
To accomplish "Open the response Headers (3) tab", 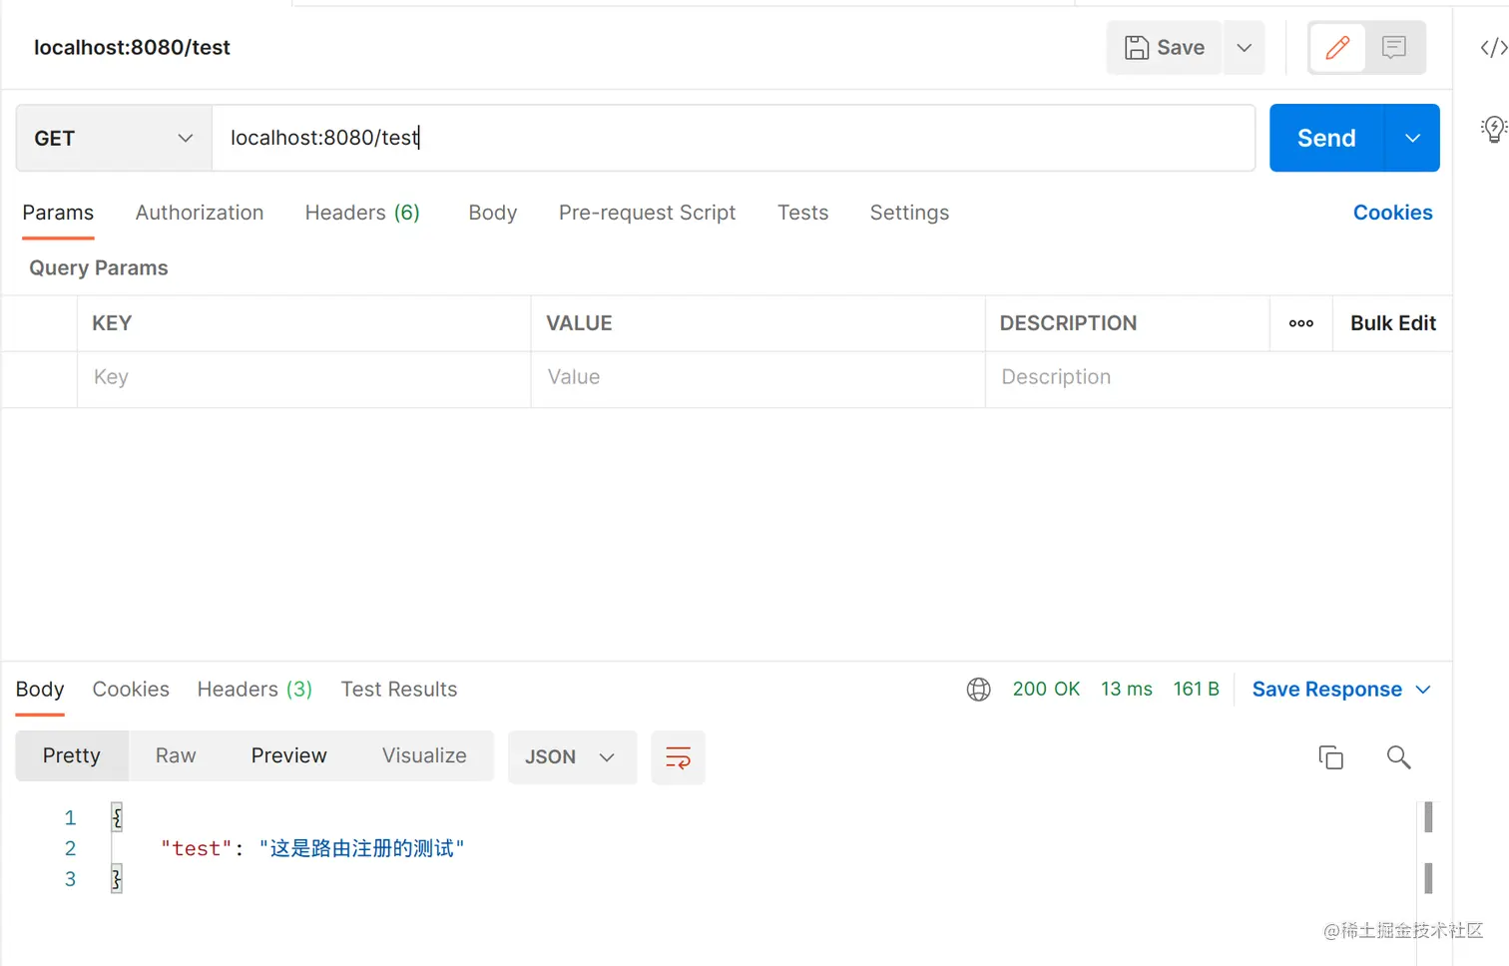I will pyautogui.click(x=254, y=690).
